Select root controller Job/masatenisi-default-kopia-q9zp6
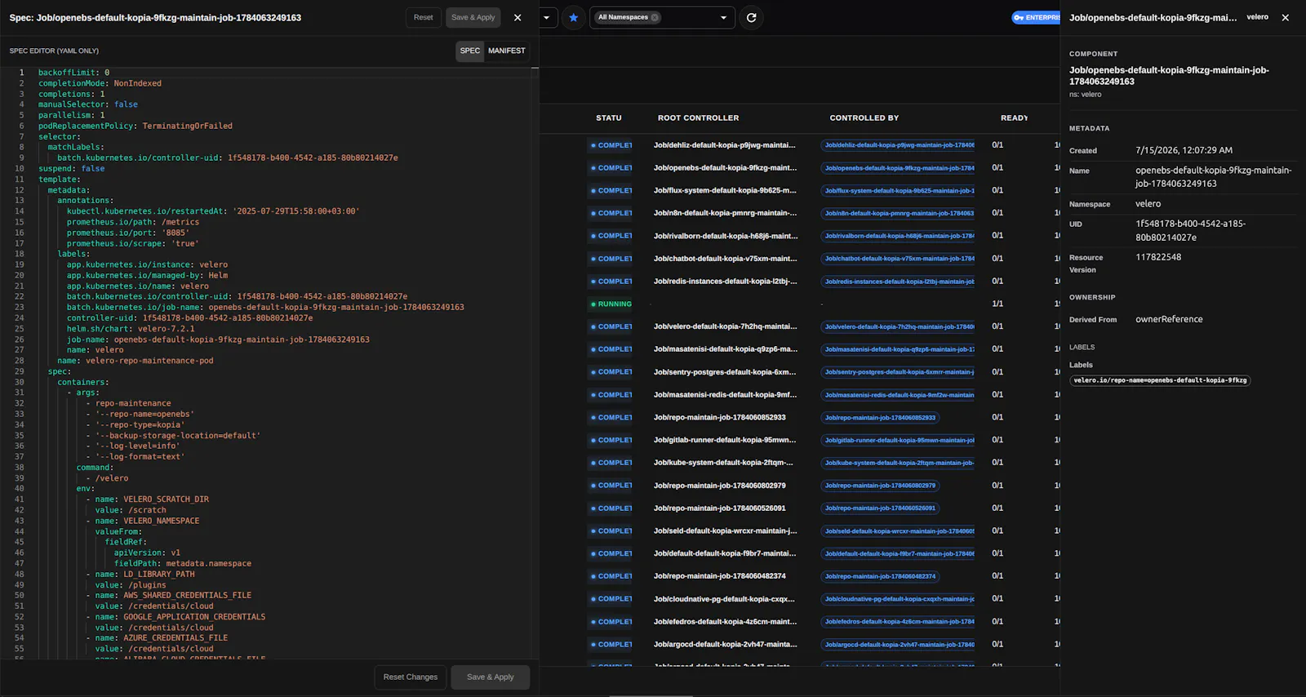Screen dimensions: 1306x697 [x=726, y=349]
